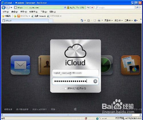Click the browser Back arrow button

[4, 7]
